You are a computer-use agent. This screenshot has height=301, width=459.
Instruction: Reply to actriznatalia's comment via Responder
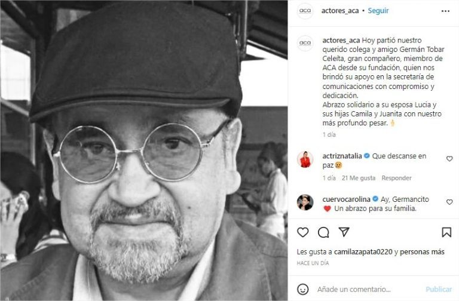(396, 178)
